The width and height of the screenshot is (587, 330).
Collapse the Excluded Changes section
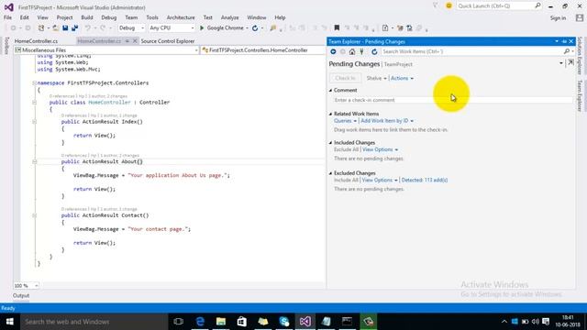(330, 173)
